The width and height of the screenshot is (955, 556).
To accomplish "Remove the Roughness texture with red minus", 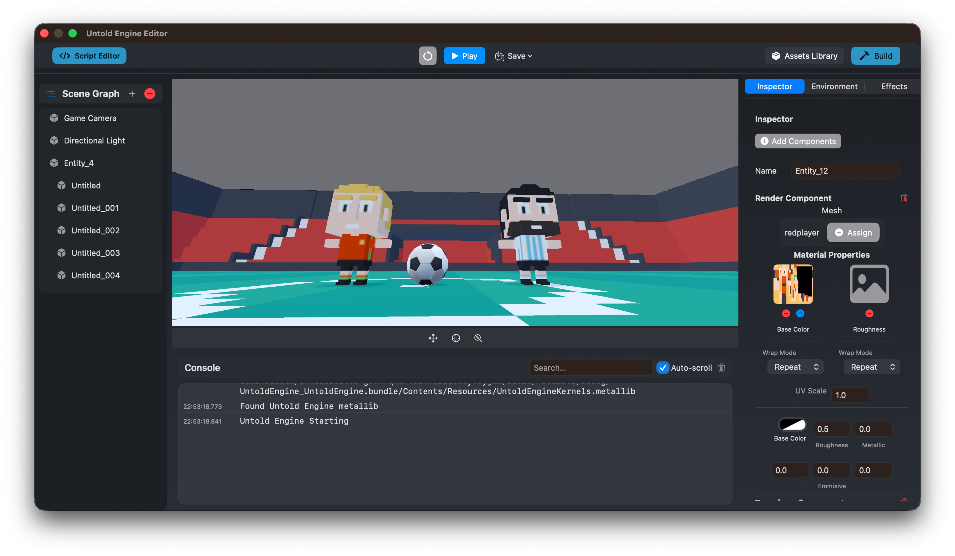I will 869,313.
